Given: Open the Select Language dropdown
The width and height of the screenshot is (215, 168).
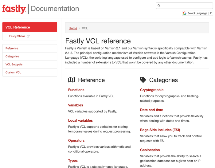Looking at the screenshot, I should click(197, 13).
